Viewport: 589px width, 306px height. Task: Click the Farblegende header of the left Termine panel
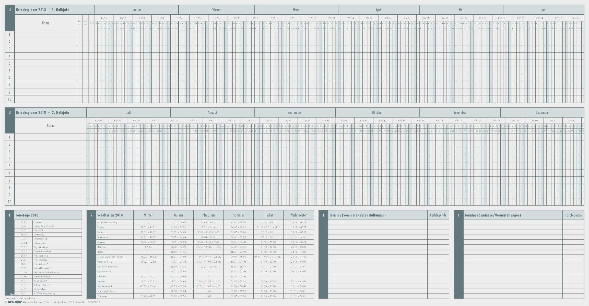click(438, 215)
